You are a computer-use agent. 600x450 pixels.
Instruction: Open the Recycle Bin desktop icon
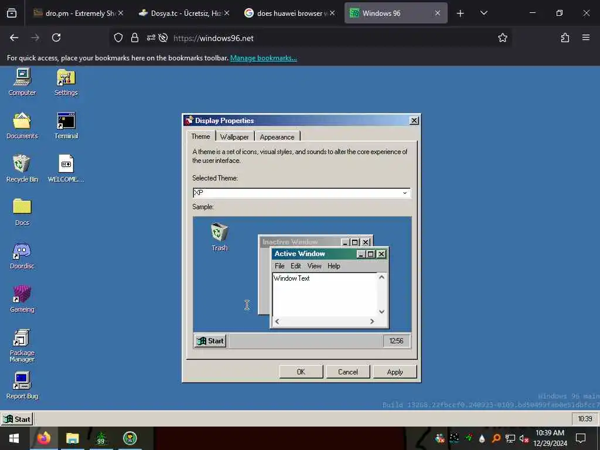tap(22, 169)
